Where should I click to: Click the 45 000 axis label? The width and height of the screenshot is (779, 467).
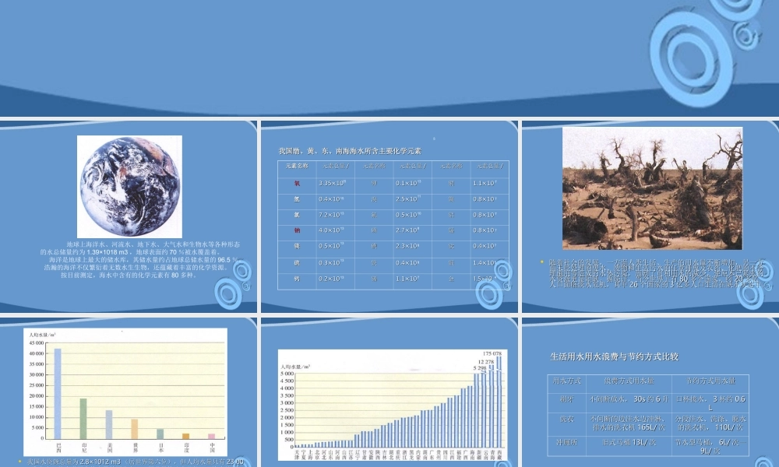[x=37, y=343]
